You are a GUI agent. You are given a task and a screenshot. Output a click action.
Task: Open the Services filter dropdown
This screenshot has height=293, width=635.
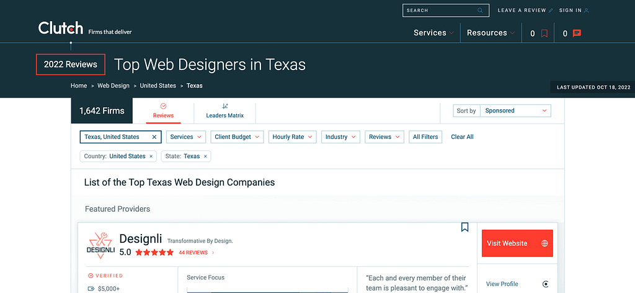pyautogui.click(x=186, y=137)
